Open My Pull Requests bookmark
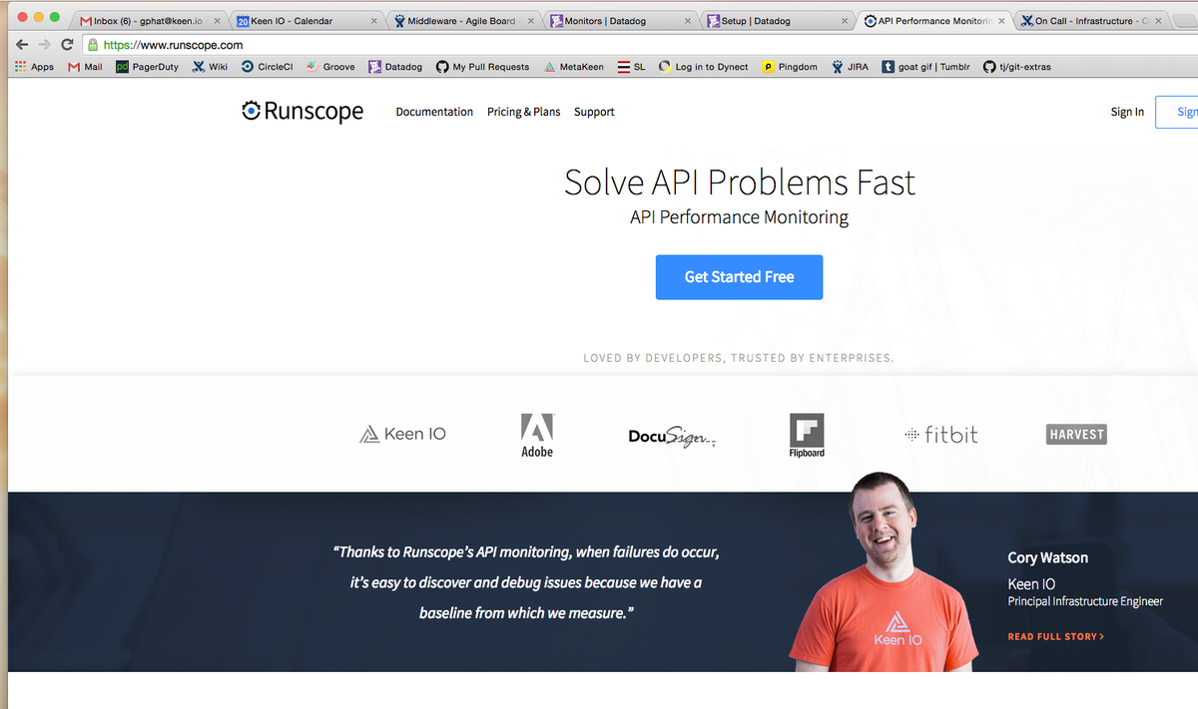This screenshot has width=1198, height=709. (482, 67)
